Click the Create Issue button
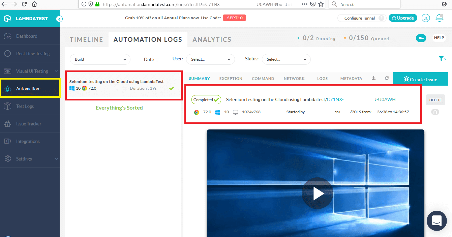Viewport: 452px width, 237px height. [420, 79]
